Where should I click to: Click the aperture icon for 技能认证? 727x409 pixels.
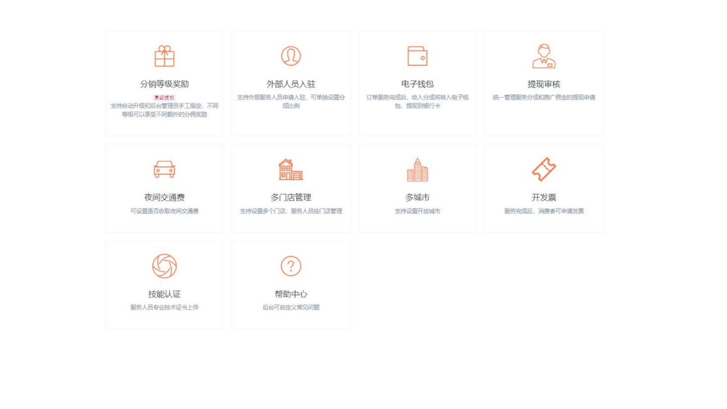coord(164,266)
